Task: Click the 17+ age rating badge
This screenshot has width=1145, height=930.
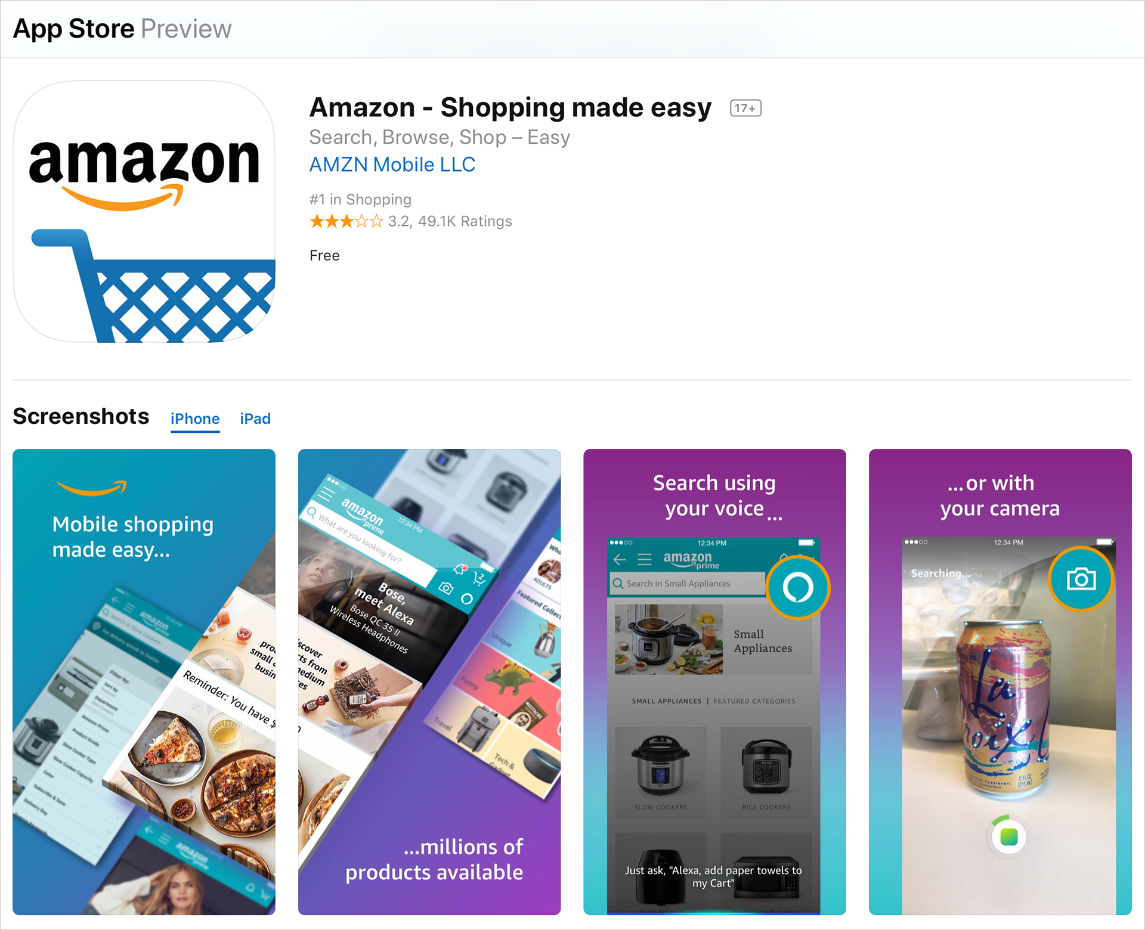Action: click(745, 108)
